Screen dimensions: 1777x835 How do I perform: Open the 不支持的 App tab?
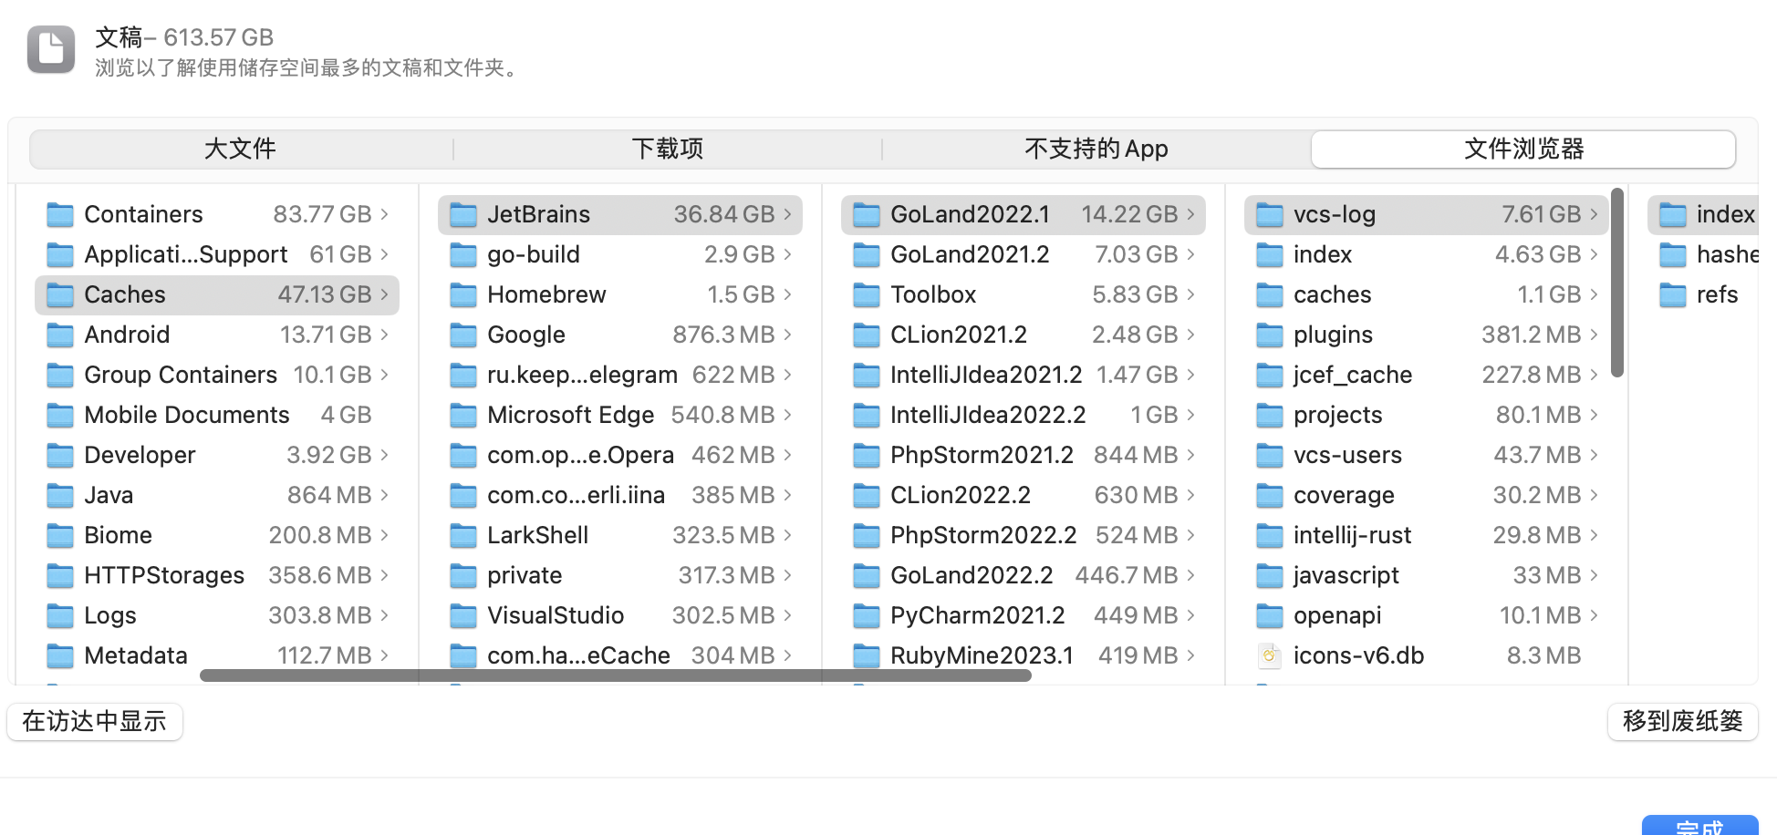[1096, 149]
